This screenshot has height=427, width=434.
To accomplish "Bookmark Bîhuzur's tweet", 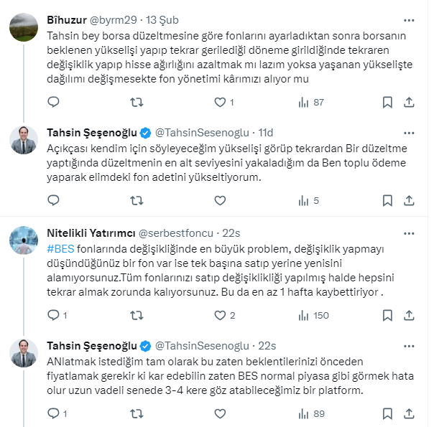I will pos(389,103).
